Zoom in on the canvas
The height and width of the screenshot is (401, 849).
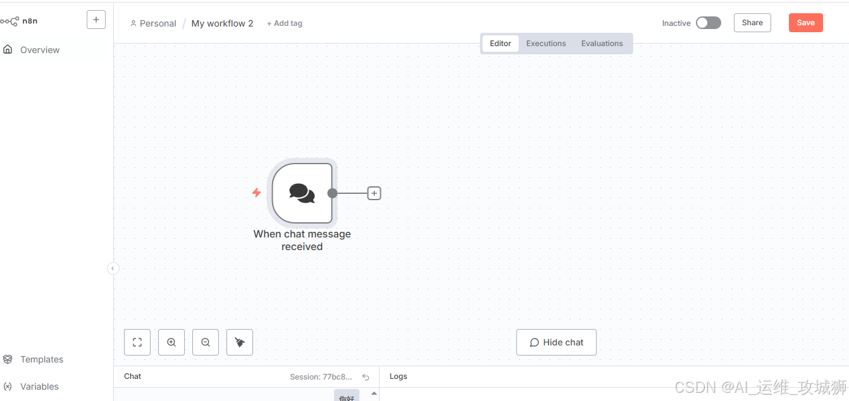[171, 342]
